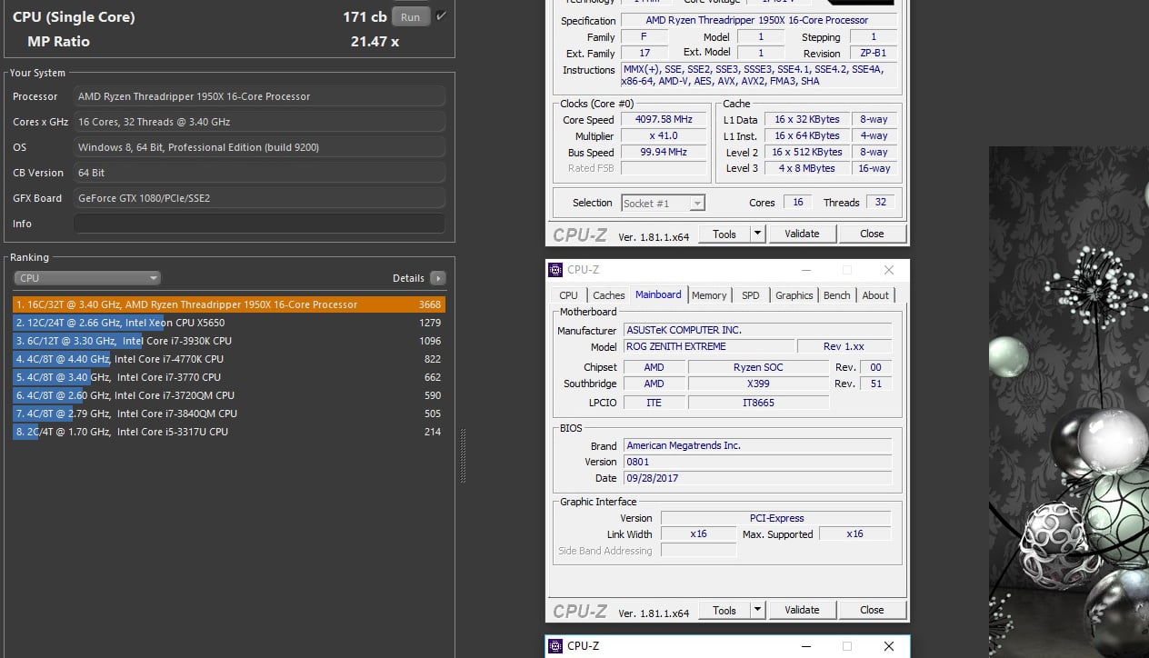Click the CPU-Z icon of the bottom-most window
1149x658 pixels.
(555, 646)
